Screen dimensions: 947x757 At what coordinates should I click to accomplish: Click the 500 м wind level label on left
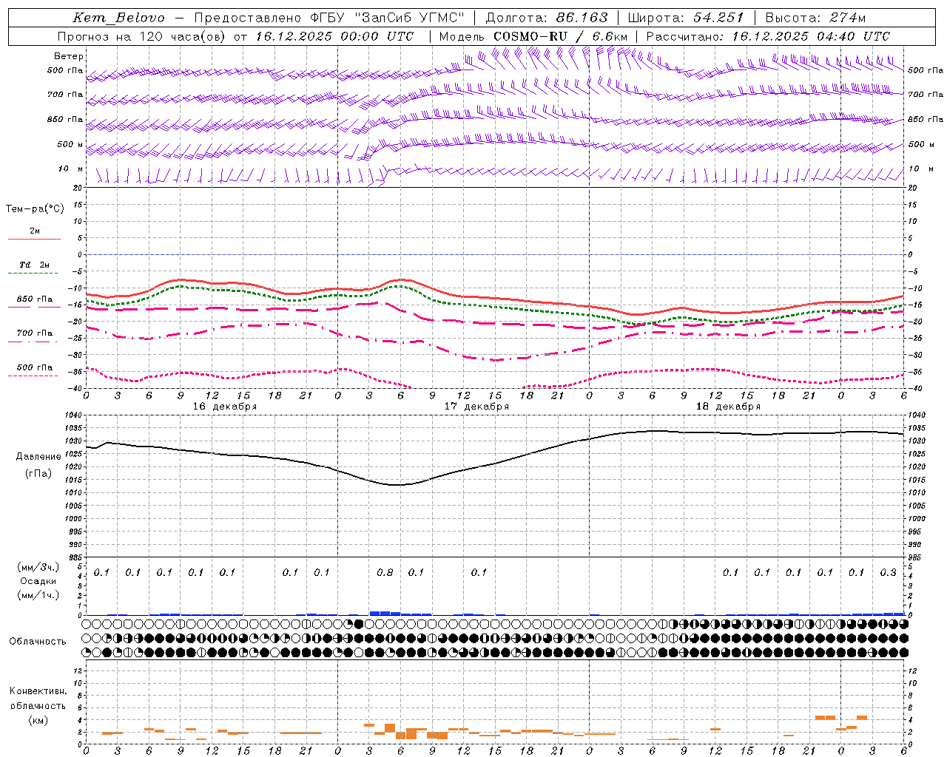pos(70,144)
